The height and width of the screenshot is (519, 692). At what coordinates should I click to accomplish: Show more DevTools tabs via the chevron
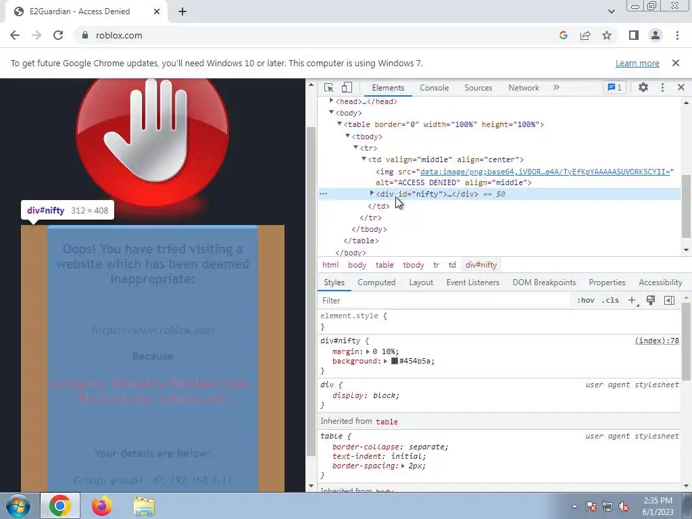pos(556,87)
